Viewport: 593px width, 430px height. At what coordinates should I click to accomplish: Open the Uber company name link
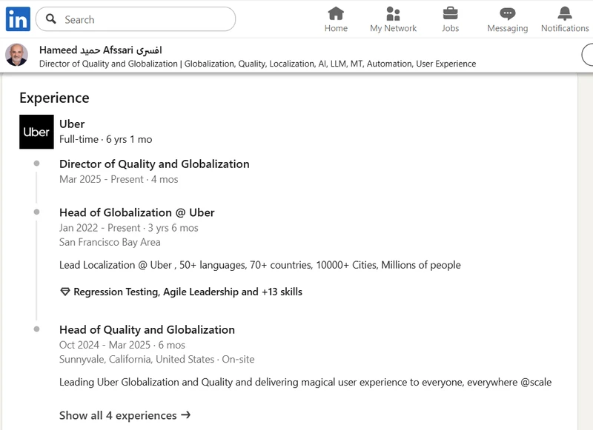click(72, 124)
